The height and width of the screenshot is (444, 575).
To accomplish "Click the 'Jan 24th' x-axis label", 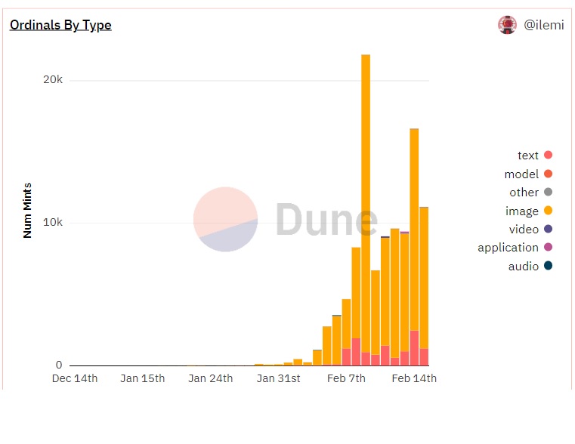I will click(211, 378).
